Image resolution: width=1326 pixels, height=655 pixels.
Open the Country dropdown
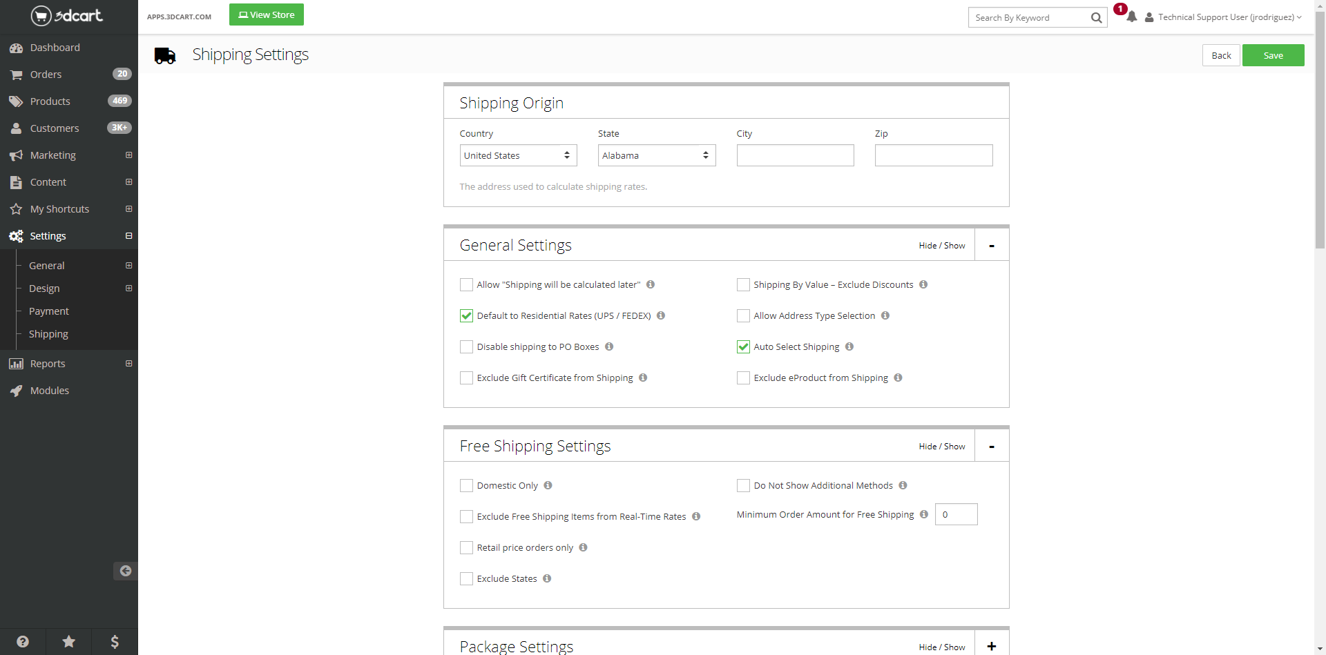(518, 155)
